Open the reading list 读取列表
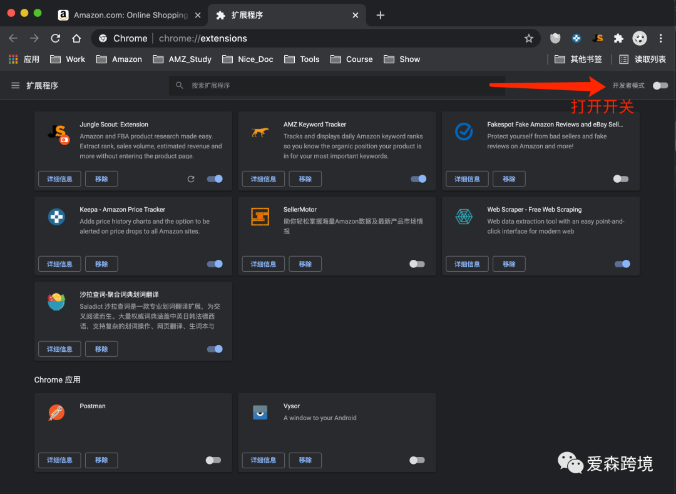Image resolution: width=676 pixels, height=494 pixels. tap(642, 59)
